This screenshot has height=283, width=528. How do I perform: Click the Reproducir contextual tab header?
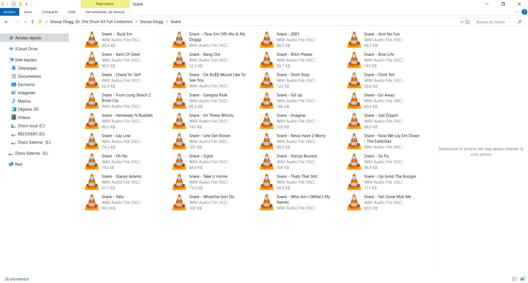105,4
